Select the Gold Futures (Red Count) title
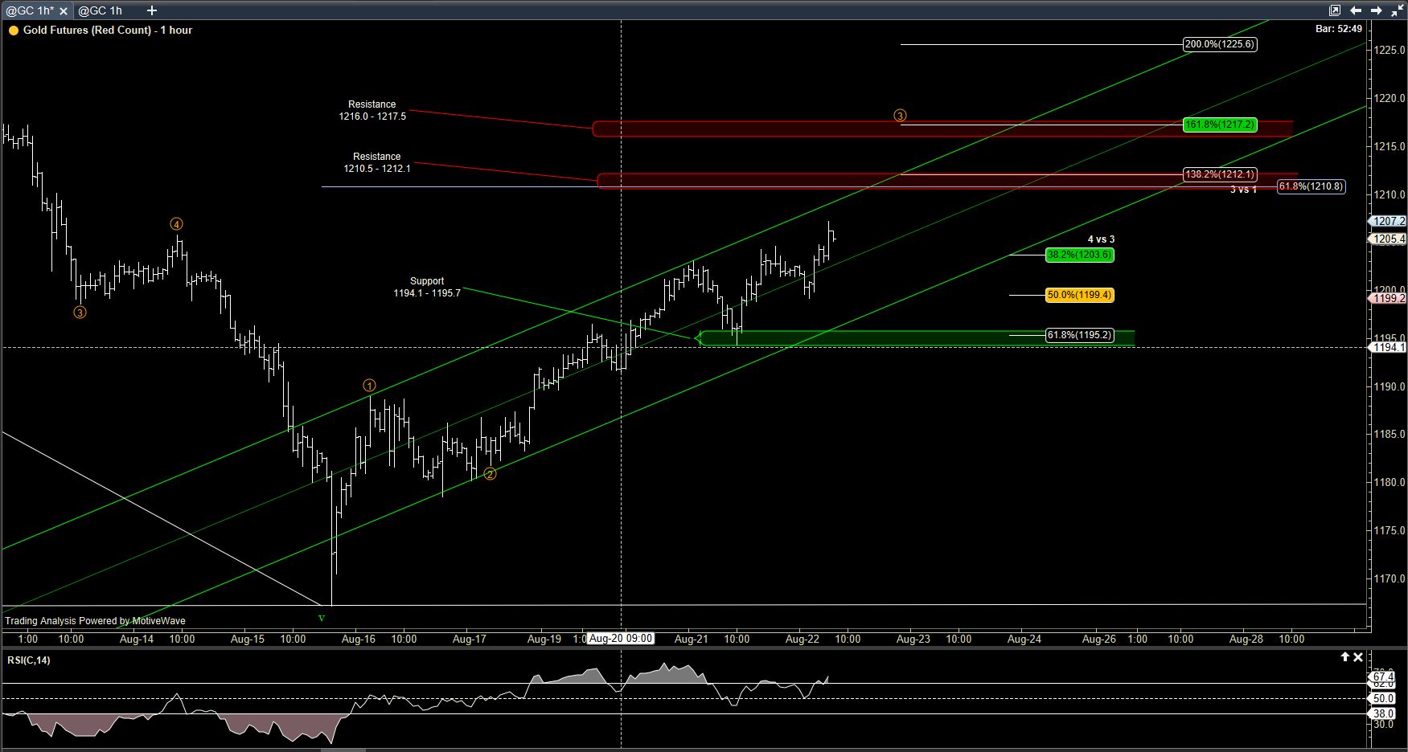This screenshot has height=752, width=1408. (108, 31)
